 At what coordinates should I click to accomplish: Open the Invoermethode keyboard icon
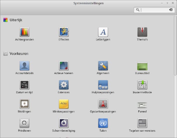tap(142, 85)
